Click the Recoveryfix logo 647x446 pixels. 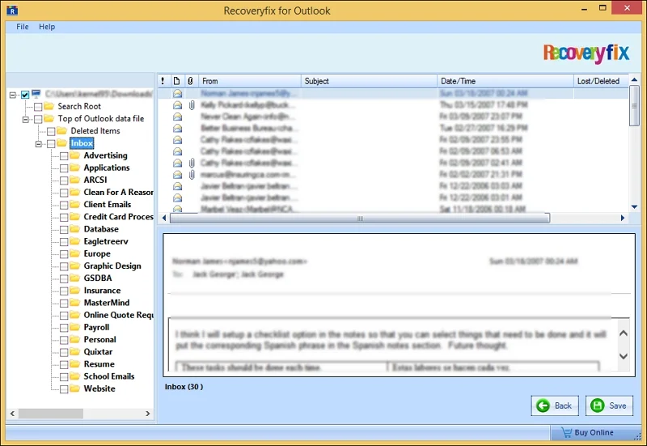[x=586, y=53]
